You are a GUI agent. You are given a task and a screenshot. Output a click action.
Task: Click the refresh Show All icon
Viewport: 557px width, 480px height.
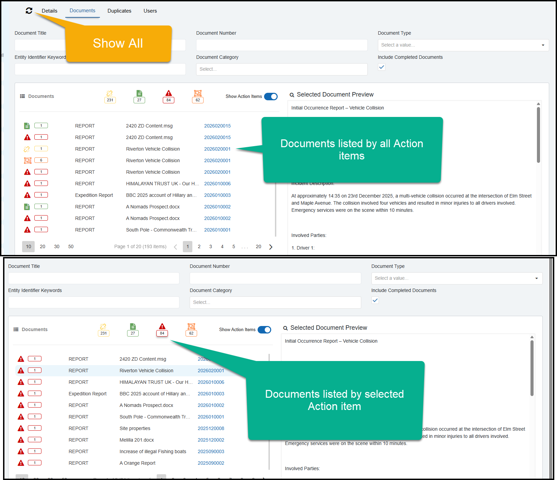29,11
